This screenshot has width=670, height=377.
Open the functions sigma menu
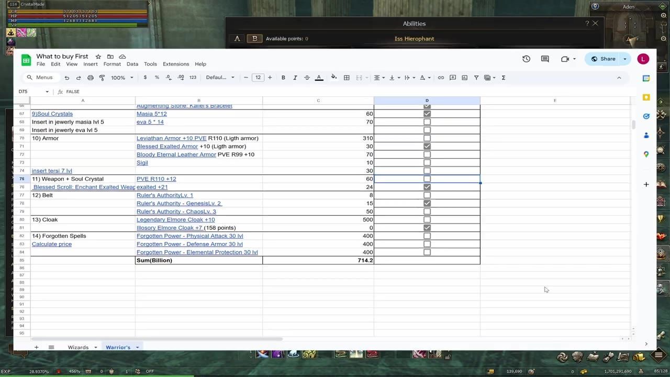coord(504,77)
